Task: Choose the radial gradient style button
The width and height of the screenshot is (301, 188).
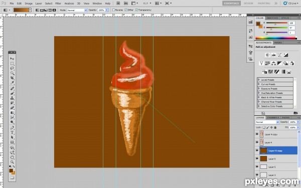Action: [x=42, y=10]
